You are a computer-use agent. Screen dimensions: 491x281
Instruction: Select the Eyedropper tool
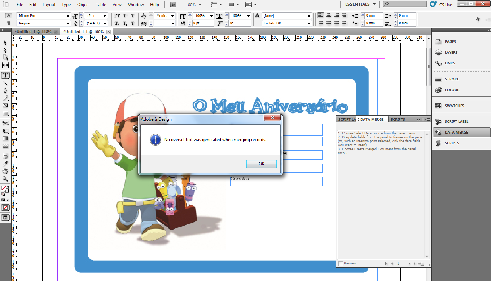click(x=5, y=164)
